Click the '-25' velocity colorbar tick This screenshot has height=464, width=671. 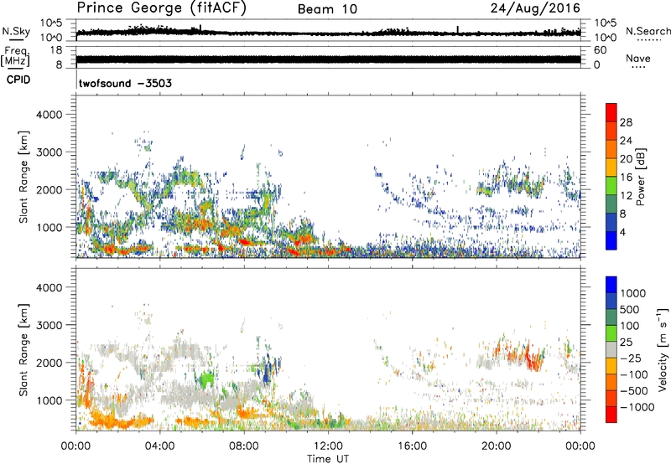click(631, 358)
